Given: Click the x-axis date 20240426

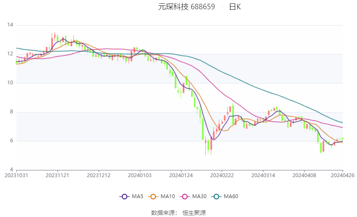Looking at the screenshot, I should (343, 175).
